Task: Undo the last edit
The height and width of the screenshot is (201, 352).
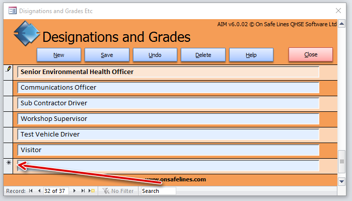Action: (155, 55)
